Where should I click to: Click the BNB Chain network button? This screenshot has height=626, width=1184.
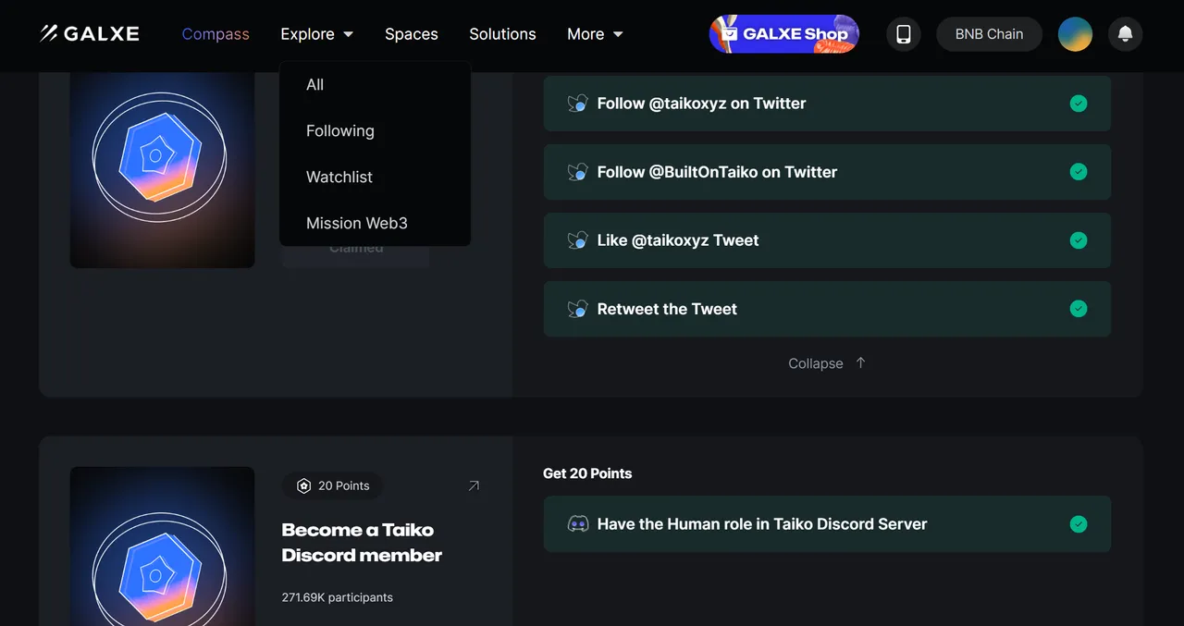989,34
